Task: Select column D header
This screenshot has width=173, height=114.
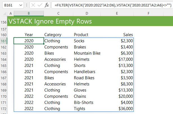Action: click(87, 13)
